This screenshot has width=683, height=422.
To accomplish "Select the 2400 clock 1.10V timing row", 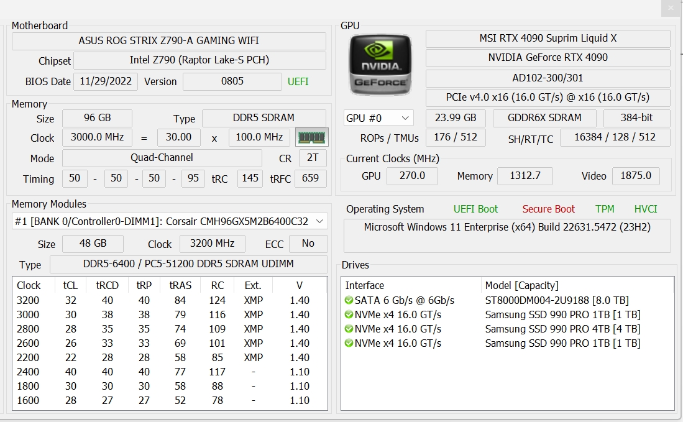I will pos(170,372).
